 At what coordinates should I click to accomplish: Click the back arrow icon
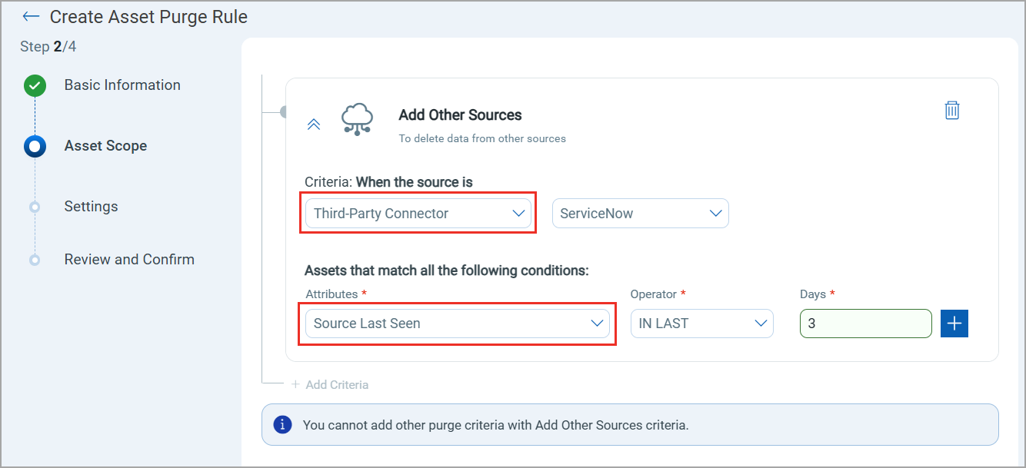(31, 16)
